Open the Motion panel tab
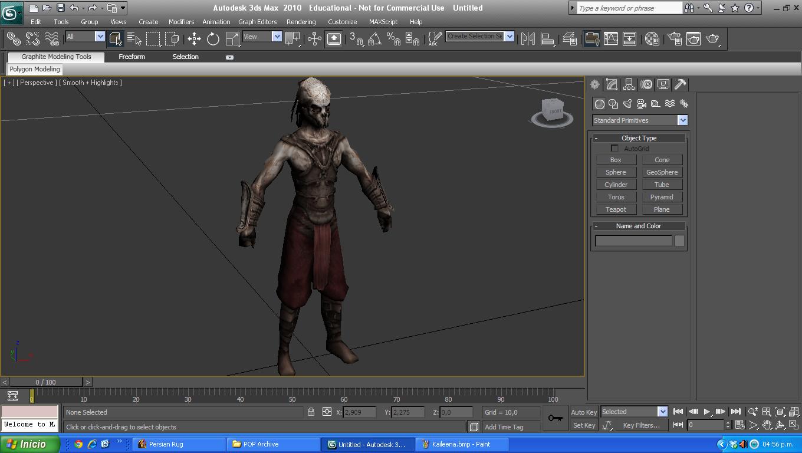Viewport: 802px width, 453px height. pyautogui.click(x=646, y=84)
